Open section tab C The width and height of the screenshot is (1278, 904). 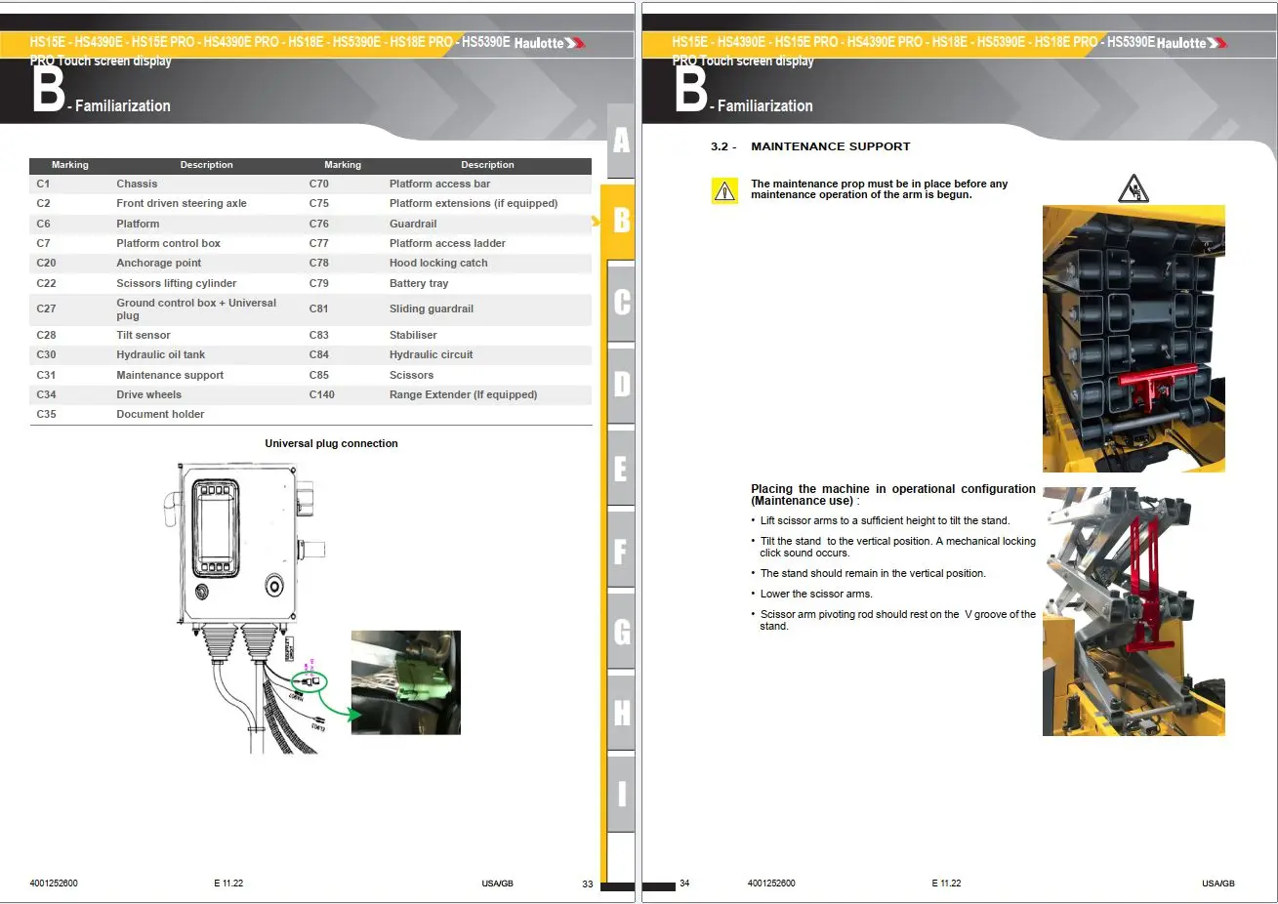(x=621, y=302)
